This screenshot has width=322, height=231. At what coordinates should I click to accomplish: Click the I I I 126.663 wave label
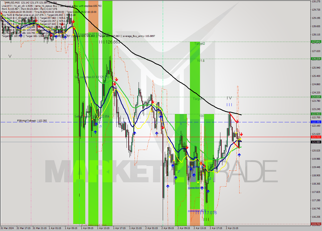(x=109, y=42)
